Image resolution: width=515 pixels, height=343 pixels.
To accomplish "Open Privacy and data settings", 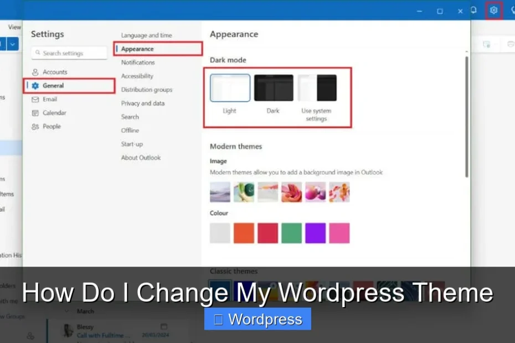I will coord(143,103).
